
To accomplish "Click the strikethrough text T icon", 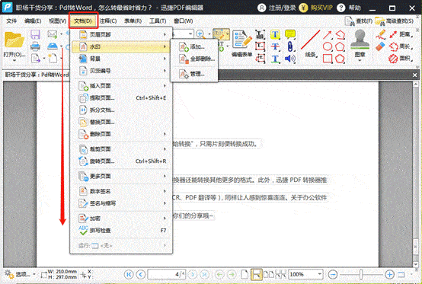I will pyautogui.click(x=275, y=46).
